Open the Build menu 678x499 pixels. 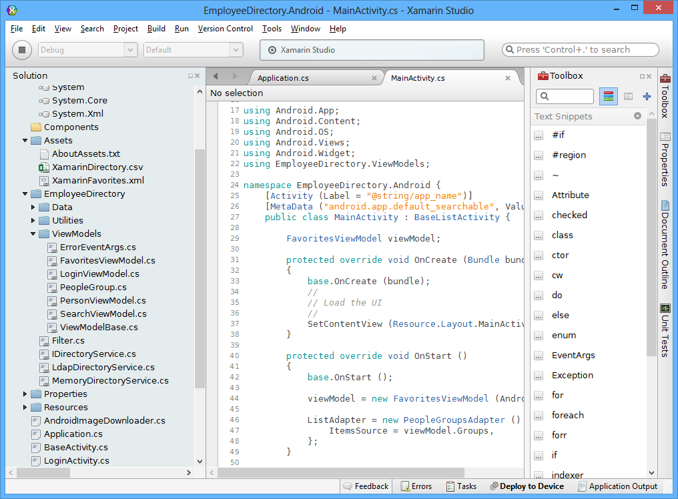(156, 29)
